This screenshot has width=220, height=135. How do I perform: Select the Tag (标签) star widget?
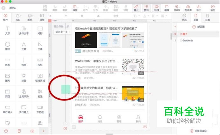click(24, 78)
